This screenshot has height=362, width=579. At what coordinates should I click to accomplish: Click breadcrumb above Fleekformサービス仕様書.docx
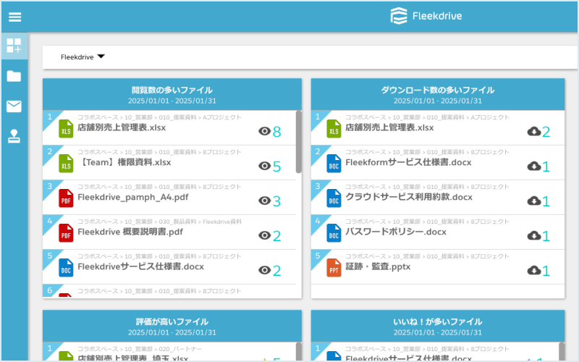point(427,152)
